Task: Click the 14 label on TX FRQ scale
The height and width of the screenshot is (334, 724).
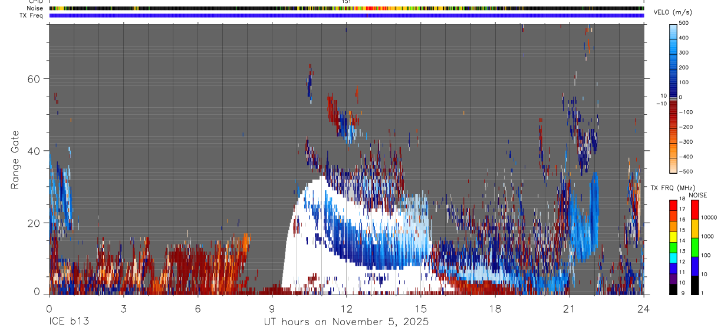Action: 682,241
